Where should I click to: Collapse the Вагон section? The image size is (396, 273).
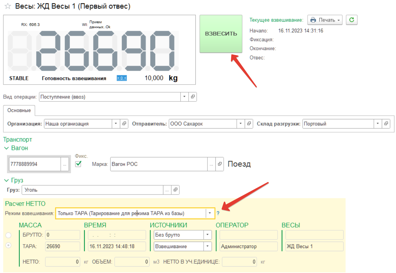coord(6,148)
